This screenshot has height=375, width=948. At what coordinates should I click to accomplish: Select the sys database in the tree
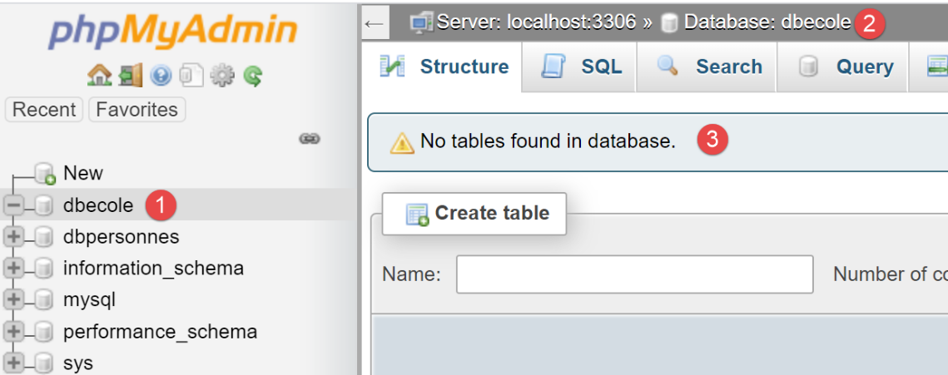tap(78, 363)
